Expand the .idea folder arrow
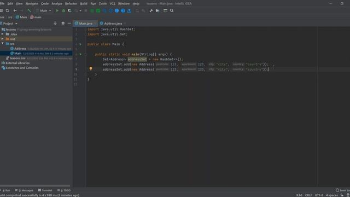The image size is (350, 197). (x=2, y=34)
